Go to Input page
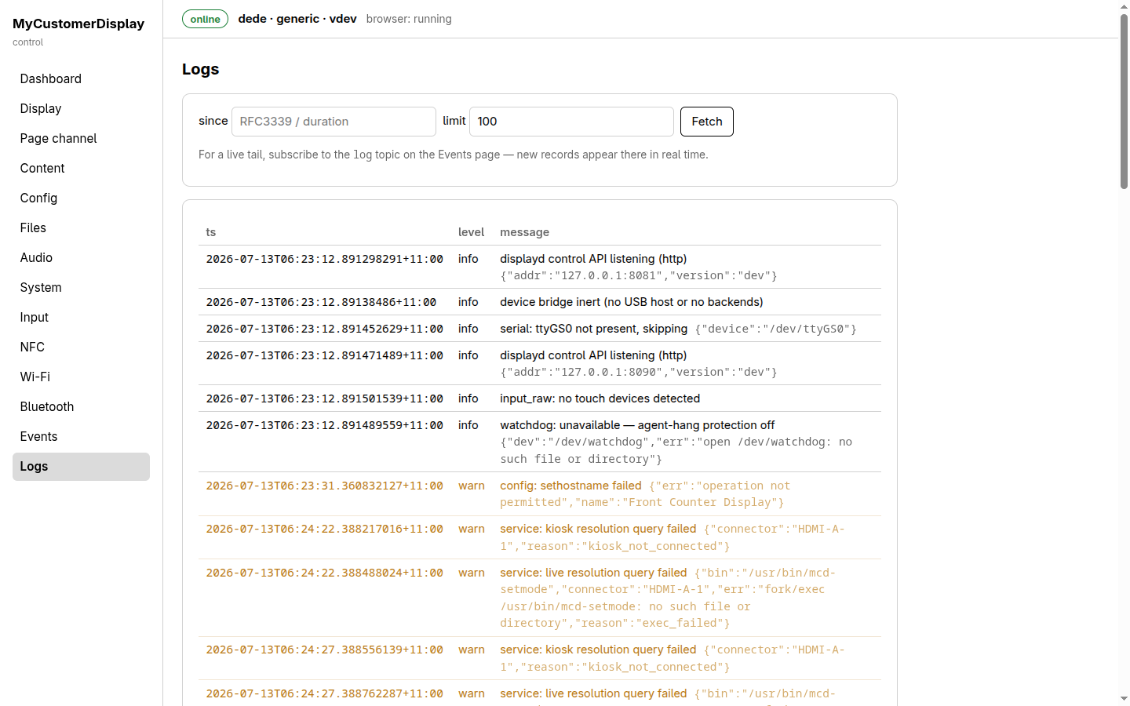 point(81,317)
